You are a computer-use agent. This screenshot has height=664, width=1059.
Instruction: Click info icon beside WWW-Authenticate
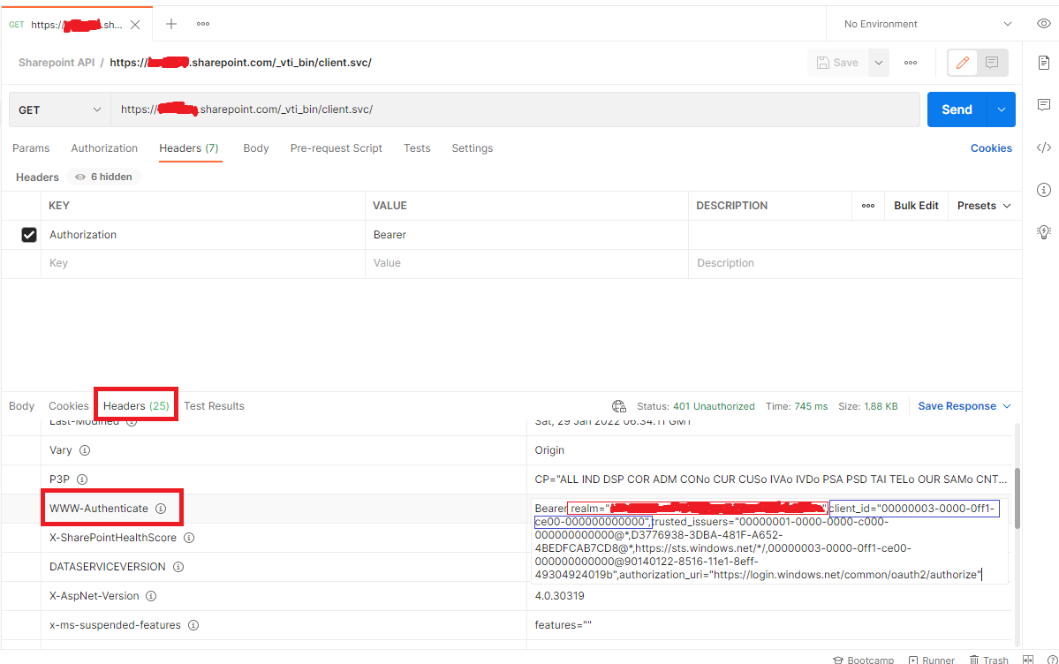[x=161, y=508]
